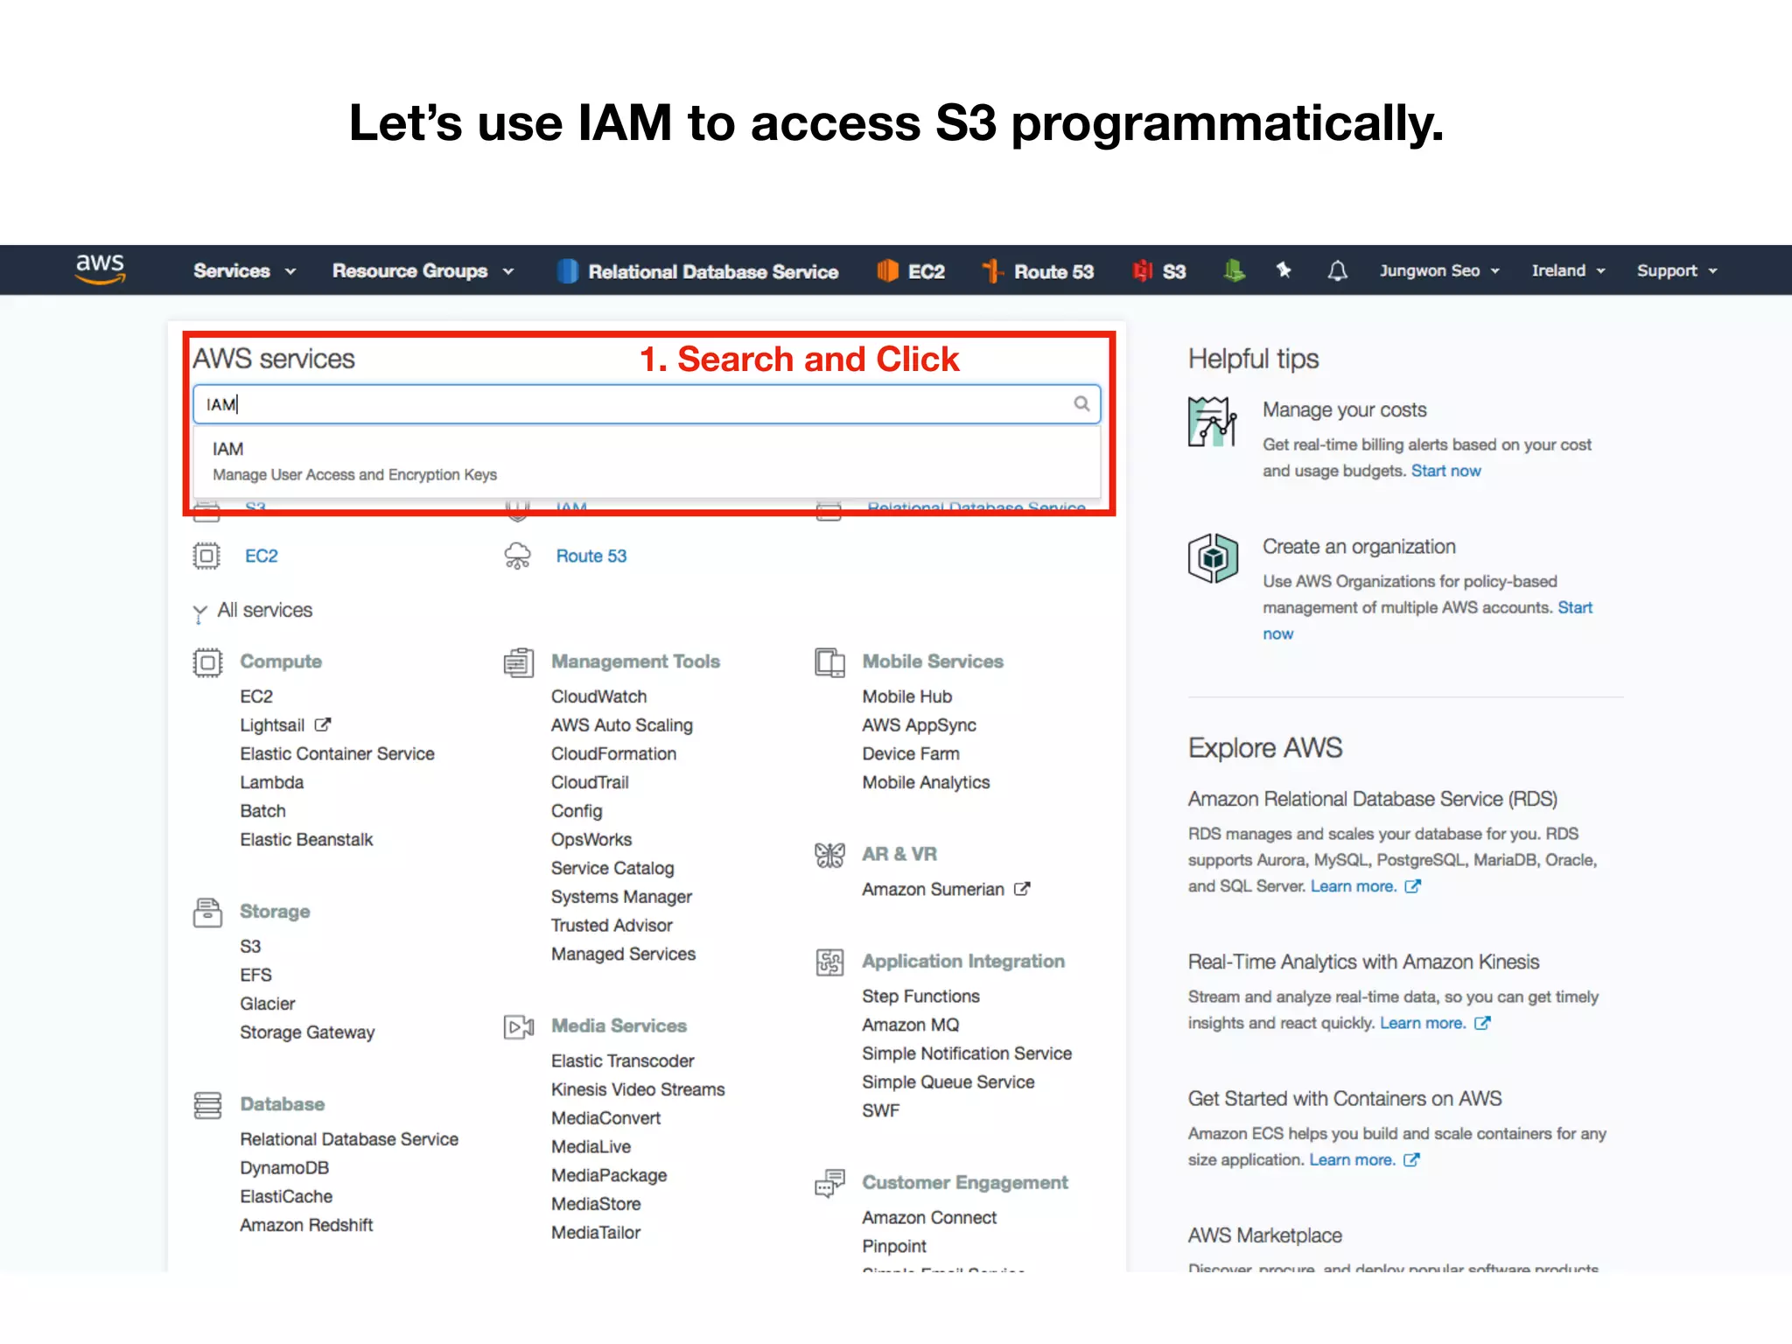Screen dimensions: 1792x1344
Task: Click the S3 shortcut in the navbar
Action: 1158,271
